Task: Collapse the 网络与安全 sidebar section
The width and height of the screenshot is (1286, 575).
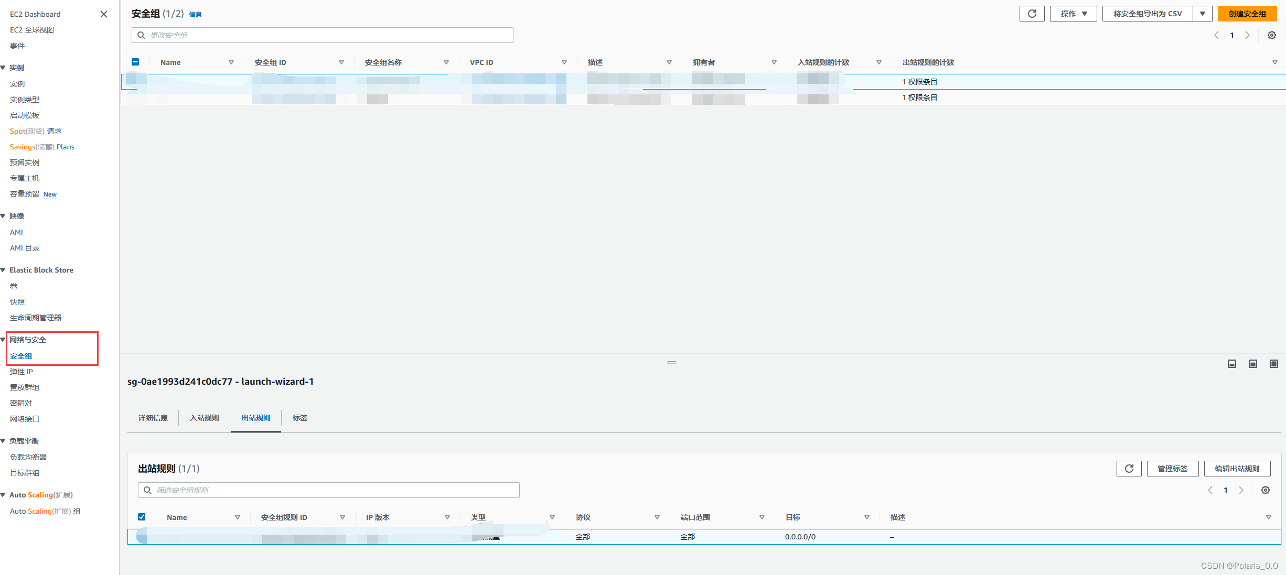Action: pos(4,339)
